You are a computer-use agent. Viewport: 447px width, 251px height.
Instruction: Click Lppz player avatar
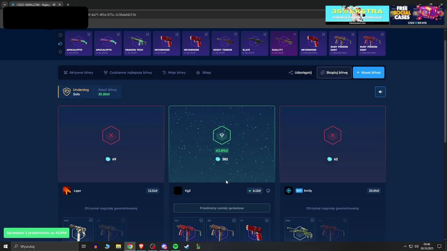[67, 191]
